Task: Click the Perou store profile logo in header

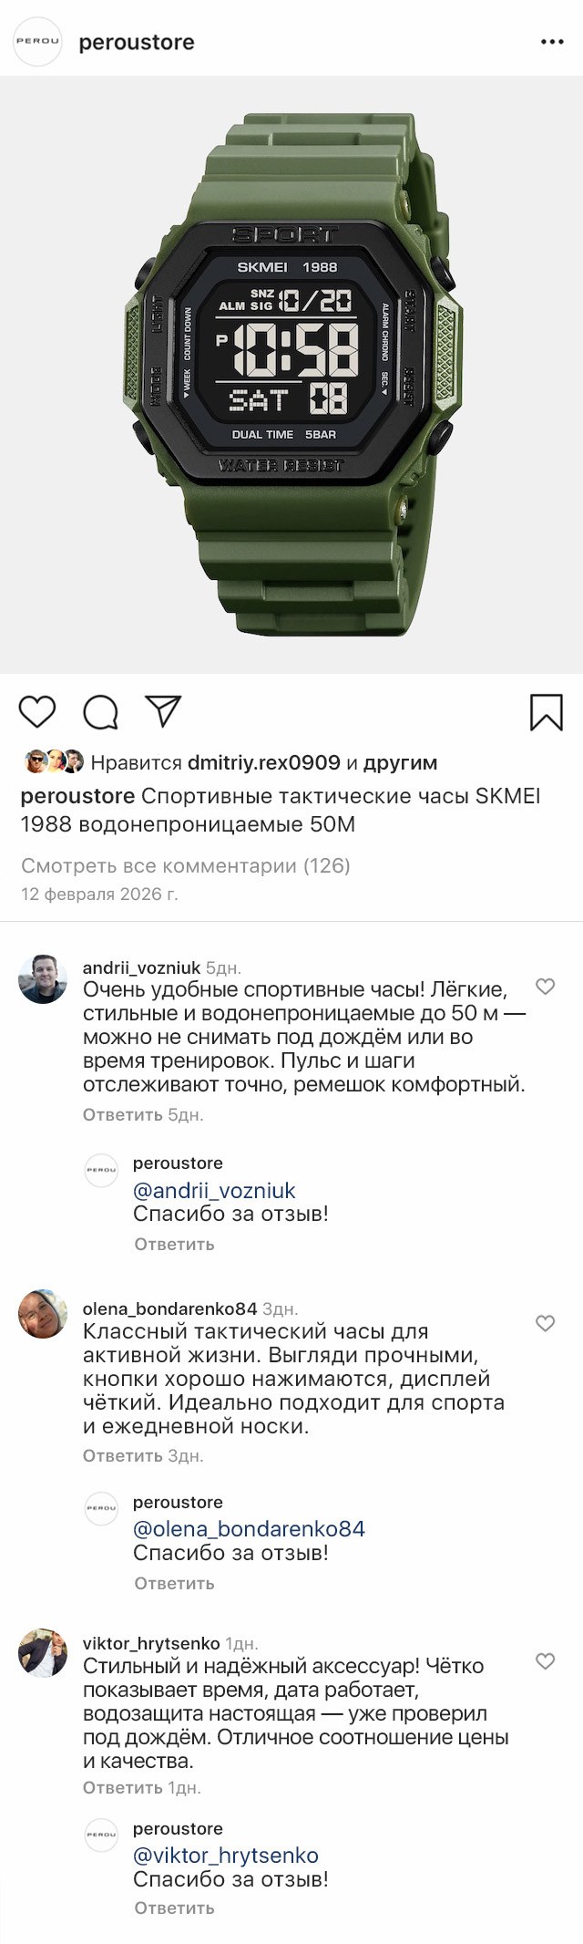Action: 38,42
